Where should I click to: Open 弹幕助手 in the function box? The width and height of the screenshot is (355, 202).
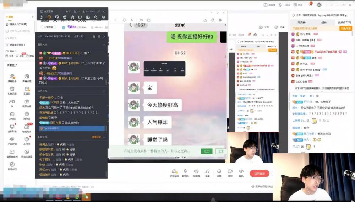point(12,78)
